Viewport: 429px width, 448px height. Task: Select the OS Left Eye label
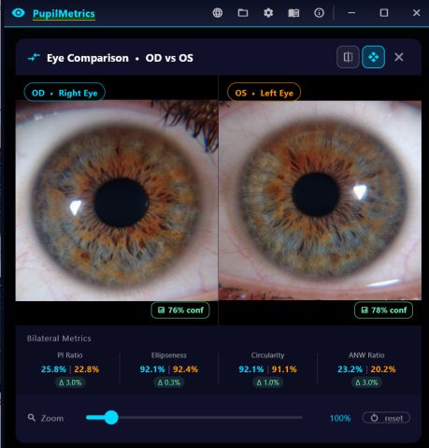click(x=264, y=93)
